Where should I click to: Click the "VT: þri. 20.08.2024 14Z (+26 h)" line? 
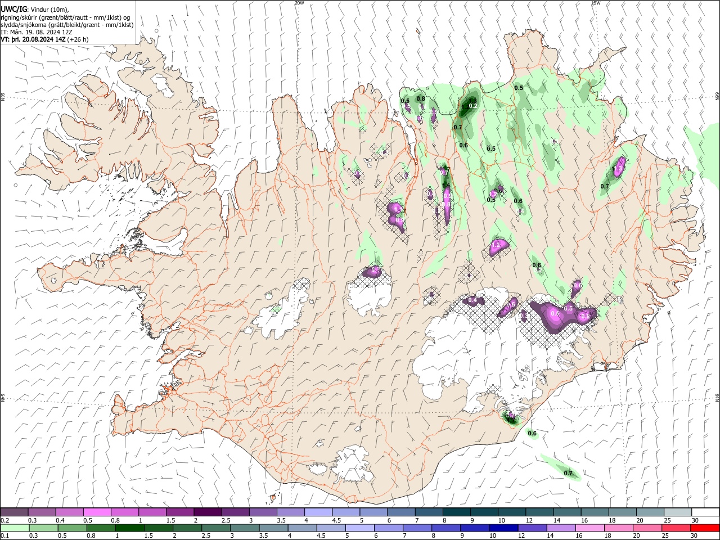(x=44, y=39)
